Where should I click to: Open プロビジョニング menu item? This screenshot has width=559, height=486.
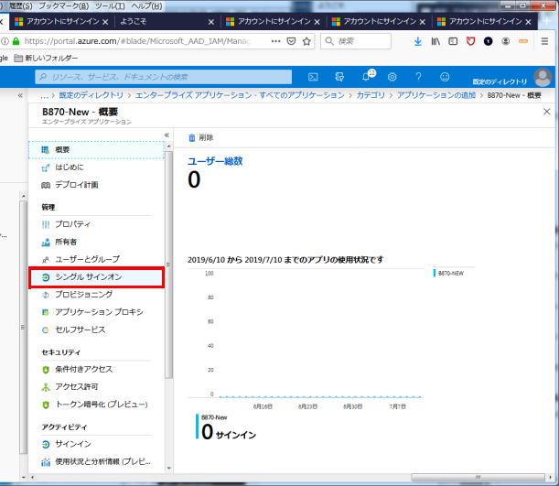[x=96, y=295]
